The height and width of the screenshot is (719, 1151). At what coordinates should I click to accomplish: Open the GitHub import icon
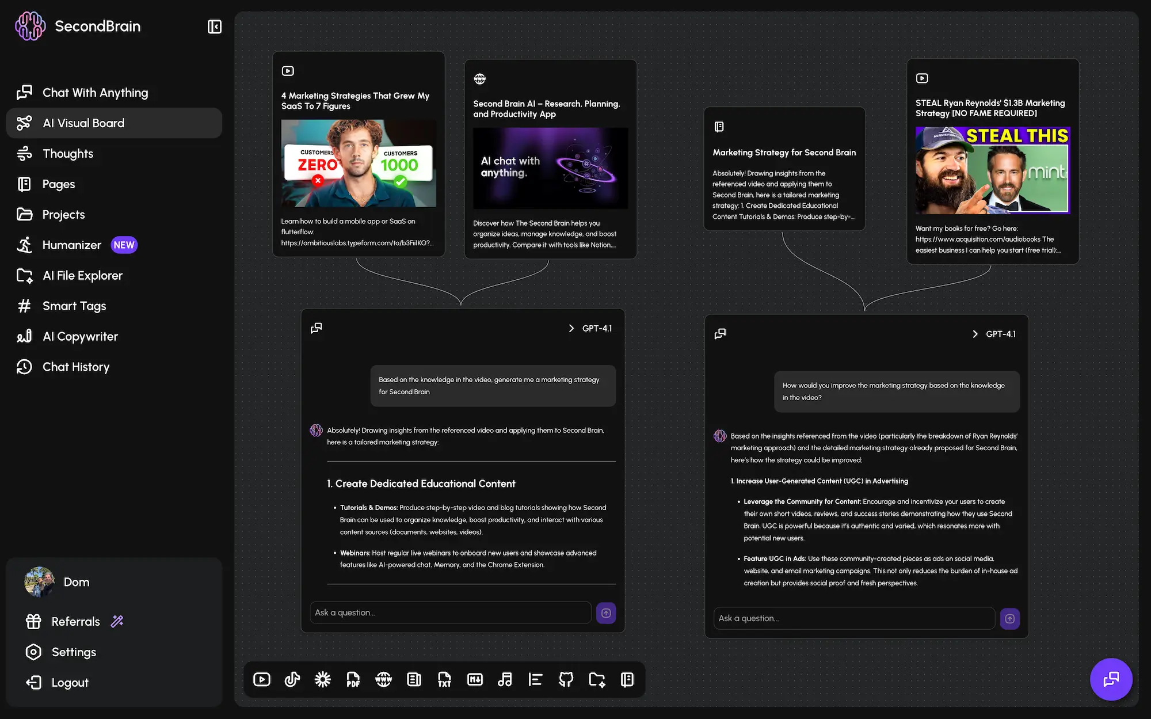click(x=566, y=679)
